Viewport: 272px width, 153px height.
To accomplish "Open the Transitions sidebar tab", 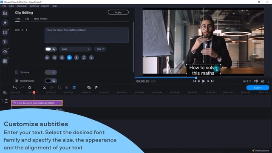I will click(x=5, y=32).
